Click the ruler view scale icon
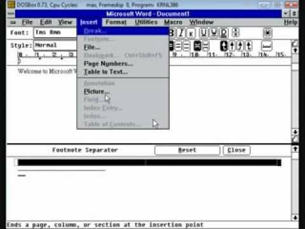This screenshot has height=229, width=305. [267, 46]
